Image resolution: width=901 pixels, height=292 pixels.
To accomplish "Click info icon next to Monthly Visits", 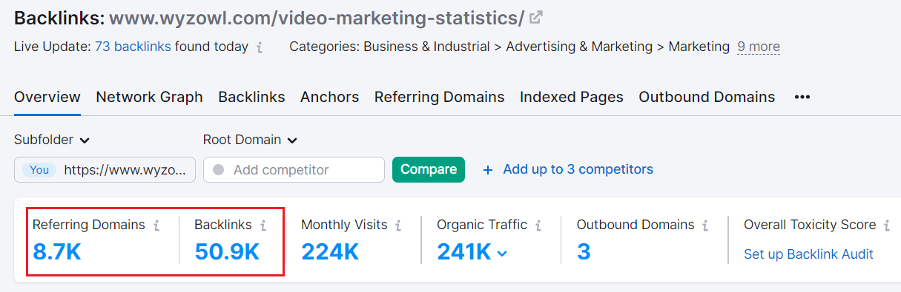I will (x=398, y=225).
